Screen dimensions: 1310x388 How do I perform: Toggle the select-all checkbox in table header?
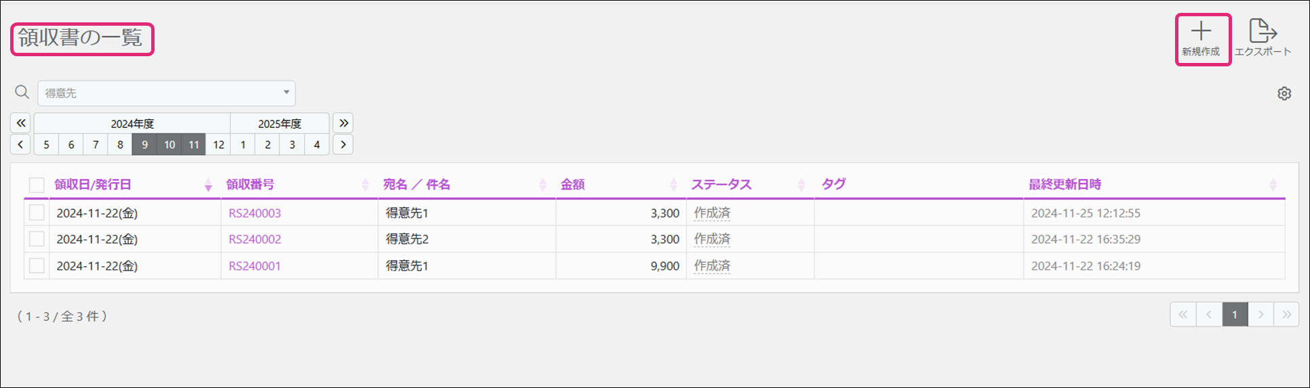tap(37, 185)
